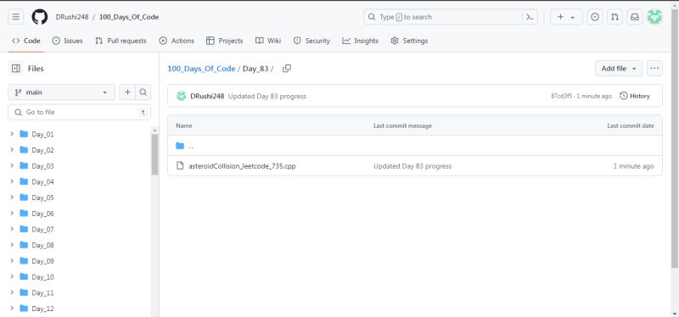Screen dimensions: 679x317
Task: View commit History
Action: tap(635, 96)
